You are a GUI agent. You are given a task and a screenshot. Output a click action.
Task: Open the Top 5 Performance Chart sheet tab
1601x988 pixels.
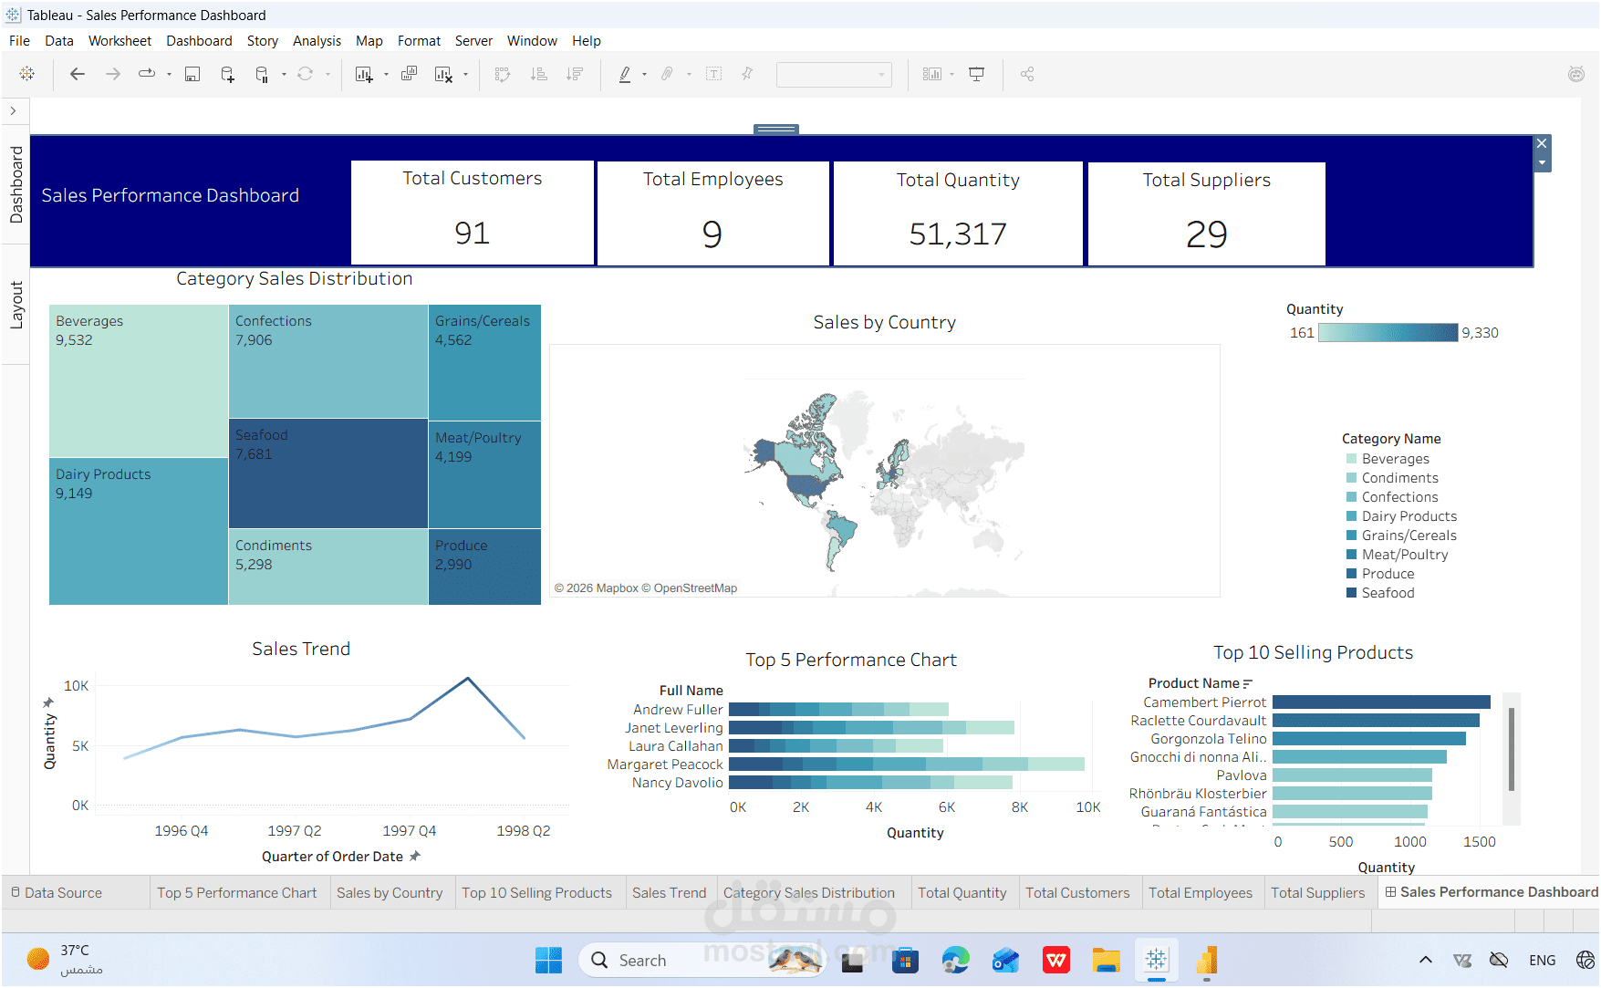(x=236, y=893)
